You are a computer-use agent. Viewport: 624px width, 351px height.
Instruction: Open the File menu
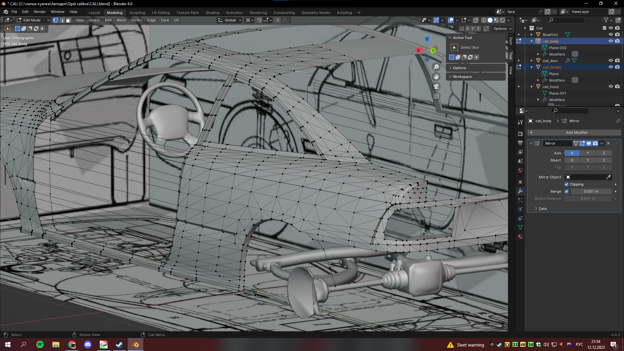(14, 12)
